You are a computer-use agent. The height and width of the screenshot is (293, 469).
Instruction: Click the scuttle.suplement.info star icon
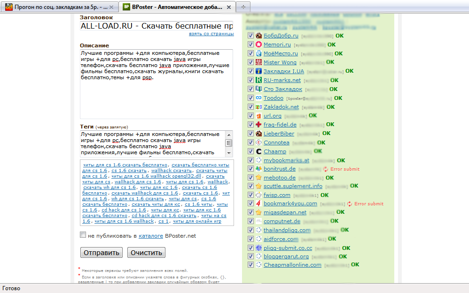259,186
